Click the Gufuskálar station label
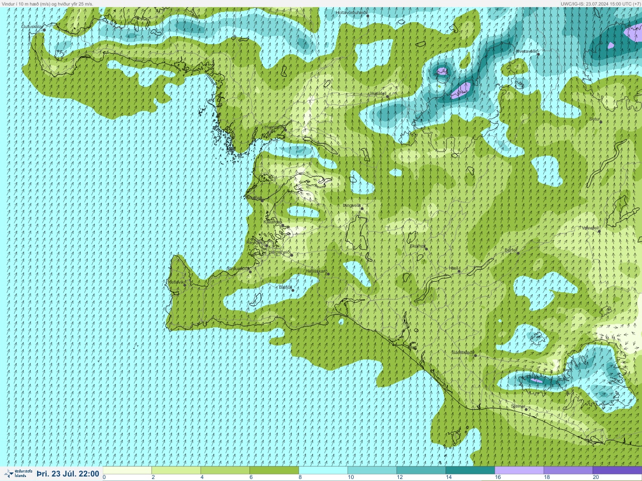 pos(31,27)
